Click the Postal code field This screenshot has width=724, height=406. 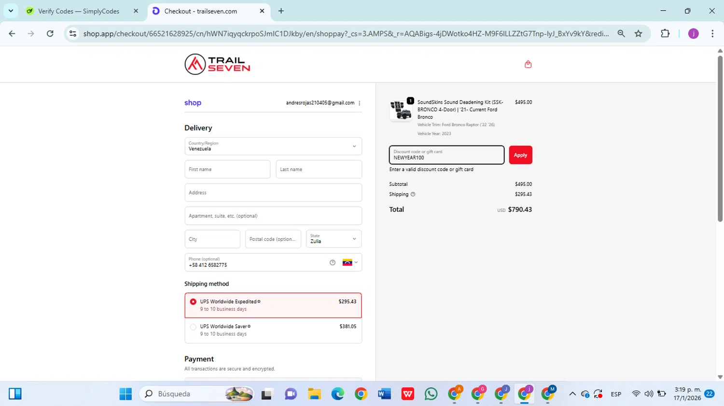point(273,239)
